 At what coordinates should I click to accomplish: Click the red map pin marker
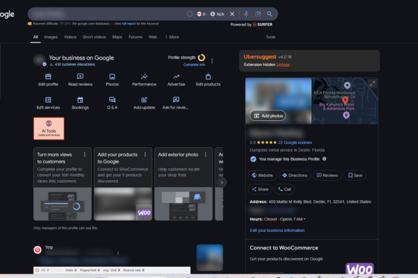click(x=346, y=100)
